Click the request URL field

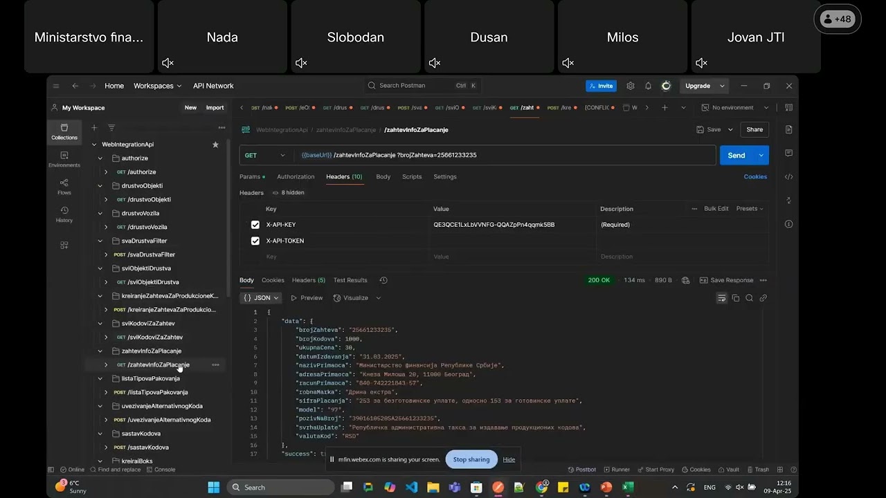click(505, 156)
